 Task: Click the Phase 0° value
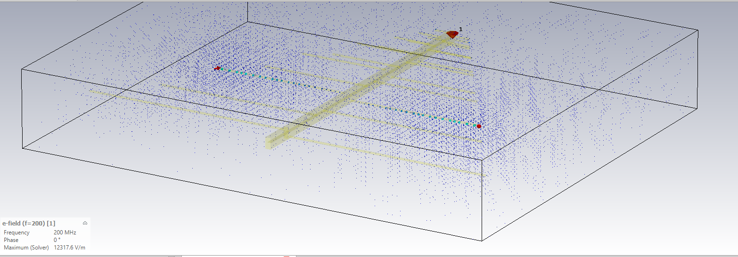pos(57,240)
